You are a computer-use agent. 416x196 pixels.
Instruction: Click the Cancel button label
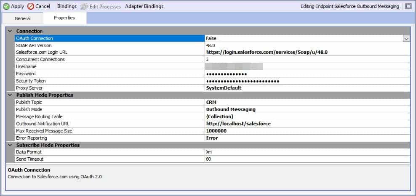[x=43, y=6]
